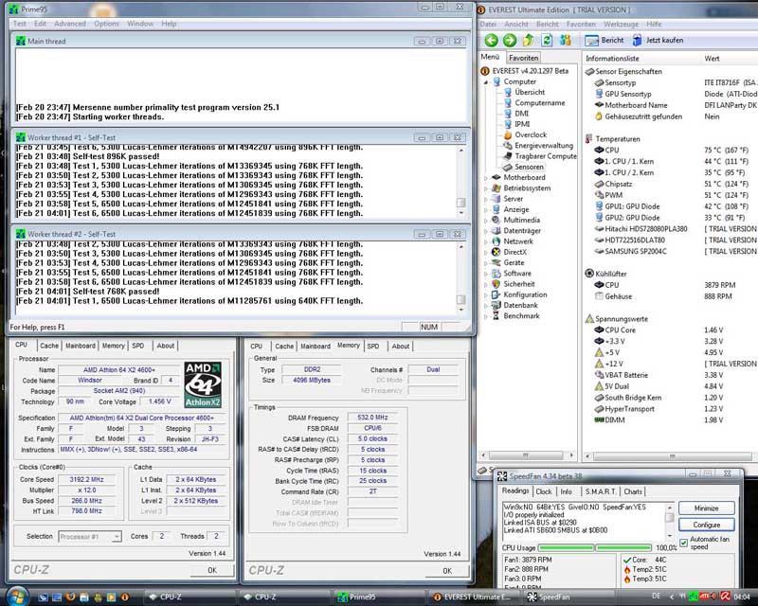Open the S.M.A.R.T. tab in SpeedFan
The height and width of the screenshot is (606, 758).
click(x=601, y=491)
